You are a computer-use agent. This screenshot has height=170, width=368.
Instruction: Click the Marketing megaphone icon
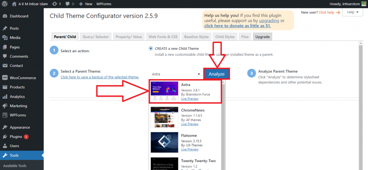[x=5, y=106]
